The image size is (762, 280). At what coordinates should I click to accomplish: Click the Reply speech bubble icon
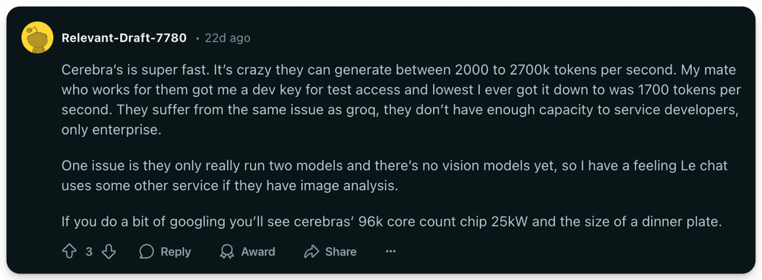click(147, 251)
